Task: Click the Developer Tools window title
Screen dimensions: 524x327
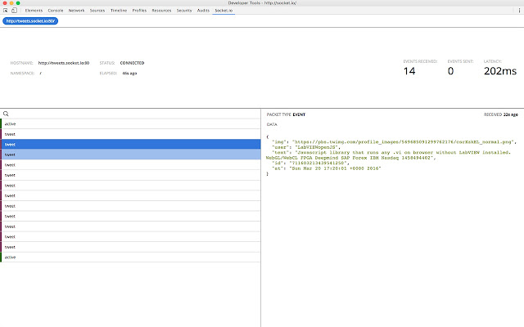Action: pos(262,2)
